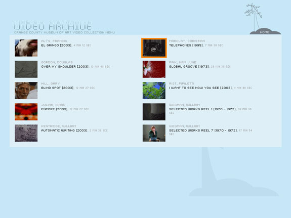Click the Encore [2003] title link
This screenshot has height=218, width=291.
point(55,109)
